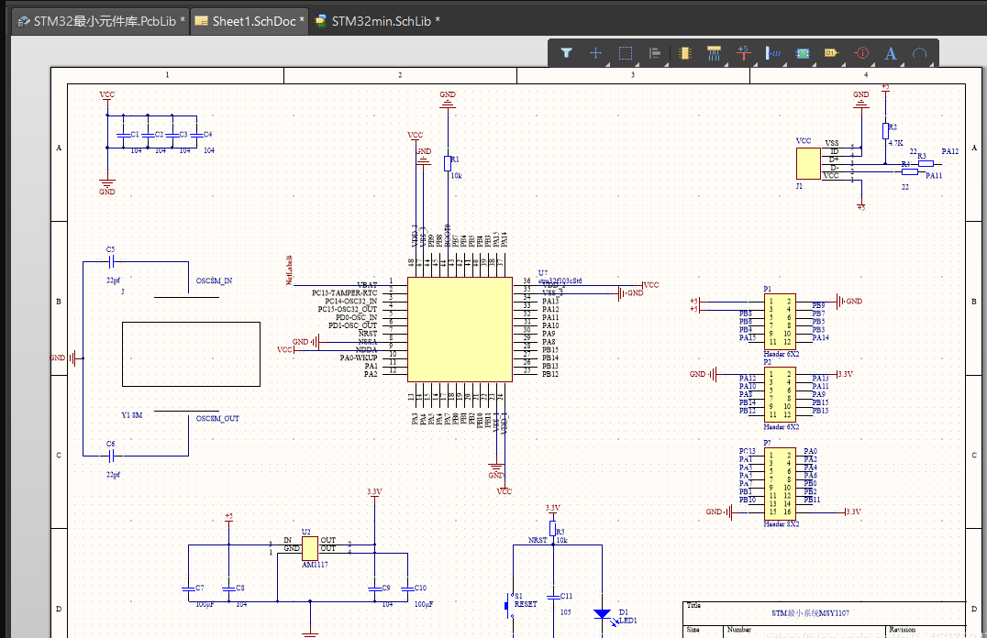Choose the green sheet symbol tool
The height and width of the screenshot is (638, 987).
click(803, 53)
